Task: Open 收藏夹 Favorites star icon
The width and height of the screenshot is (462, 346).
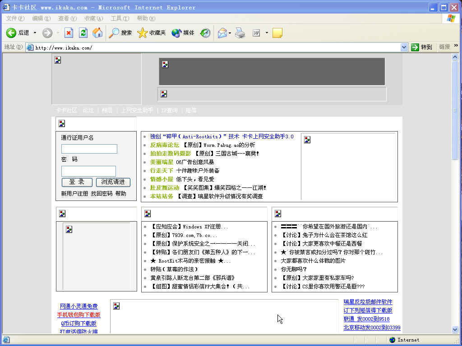Action: [152, 33]
